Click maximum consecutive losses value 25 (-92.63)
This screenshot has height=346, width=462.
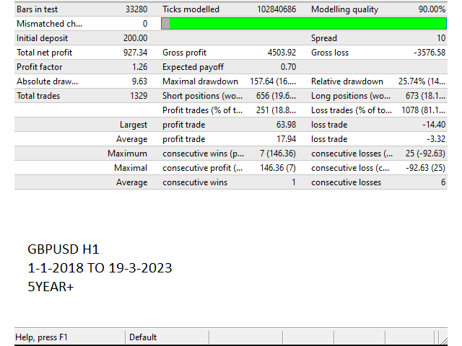pyautogui.click(x=425, y=154)
